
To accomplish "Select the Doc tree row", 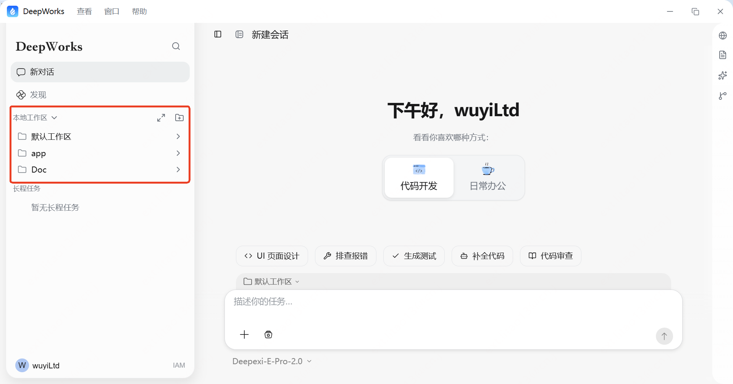I will (100, 170).
